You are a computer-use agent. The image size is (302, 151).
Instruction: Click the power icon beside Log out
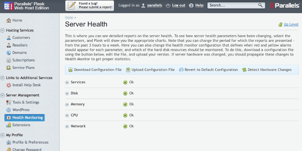(x=168, y=5)
